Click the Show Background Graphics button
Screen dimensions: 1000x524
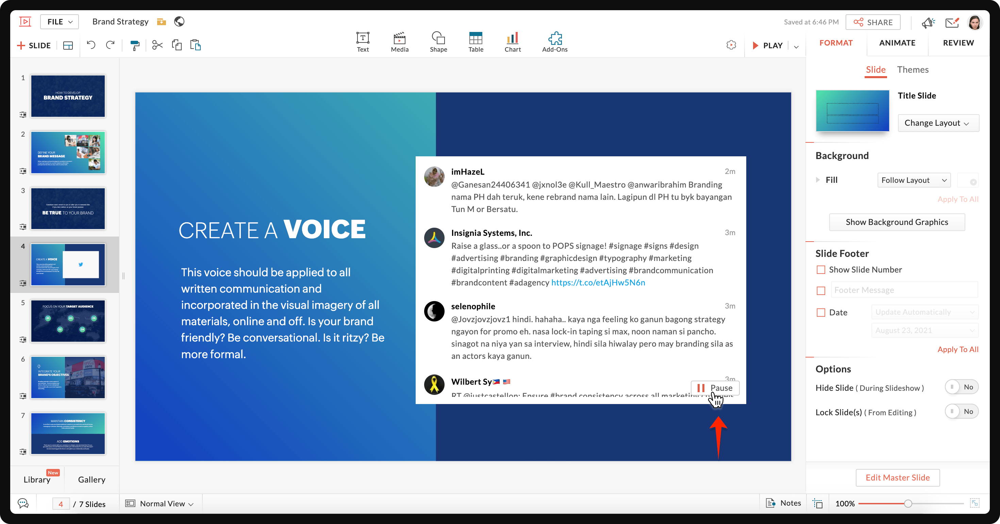(896, 222)
